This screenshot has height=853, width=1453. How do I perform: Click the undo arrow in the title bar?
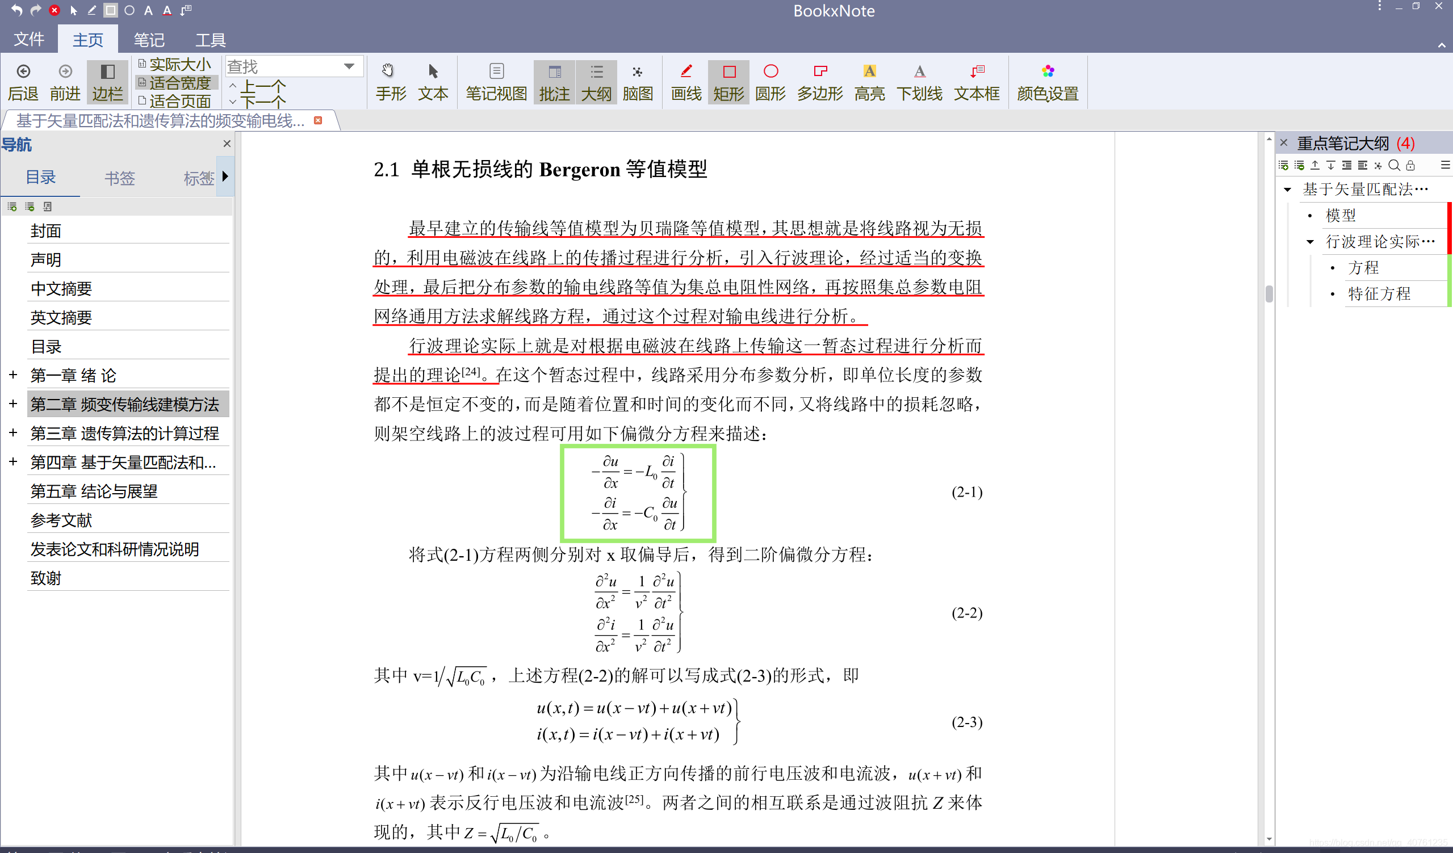(x=16, y=10)
